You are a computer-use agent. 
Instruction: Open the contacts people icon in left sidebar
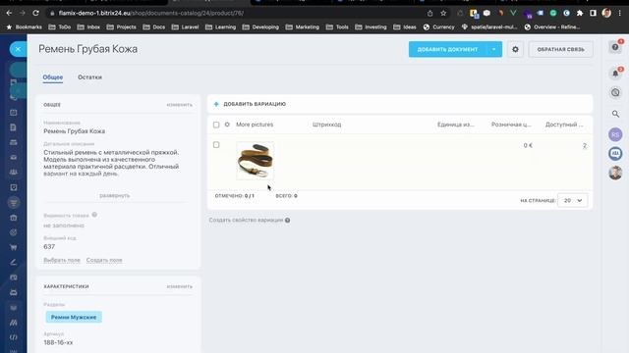point(13,173)
